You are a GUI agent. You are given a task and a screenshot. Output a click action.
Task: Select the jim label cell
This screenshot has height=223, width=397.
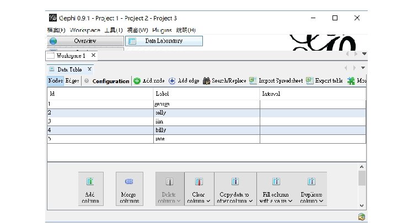click(207, 122)
